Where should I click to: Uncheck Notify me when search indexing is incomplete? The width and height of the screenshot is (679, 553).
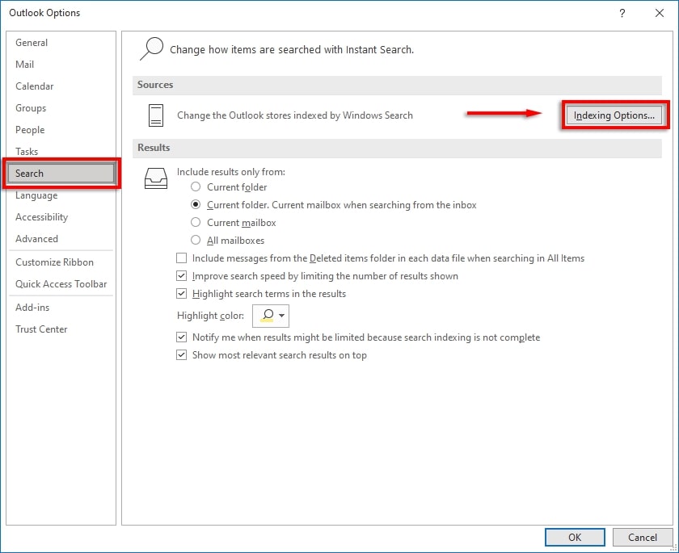pos(182,337)
